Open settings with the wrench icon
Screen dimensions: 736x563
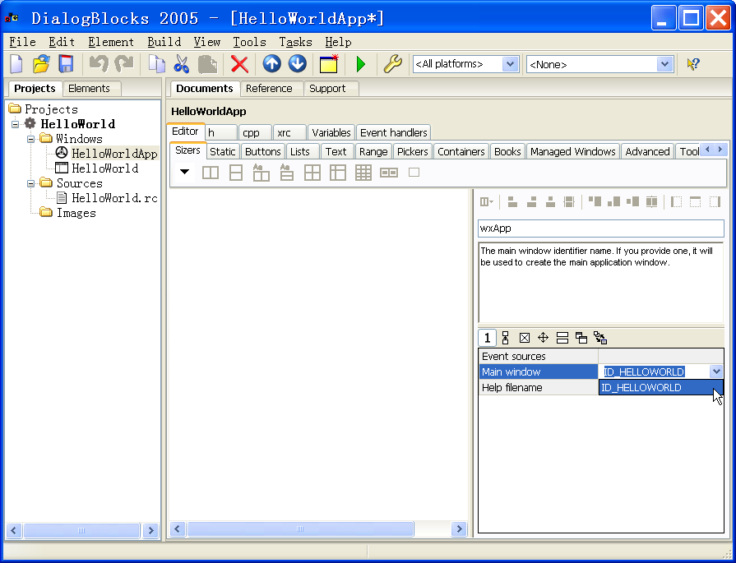[x=393, y=64]
